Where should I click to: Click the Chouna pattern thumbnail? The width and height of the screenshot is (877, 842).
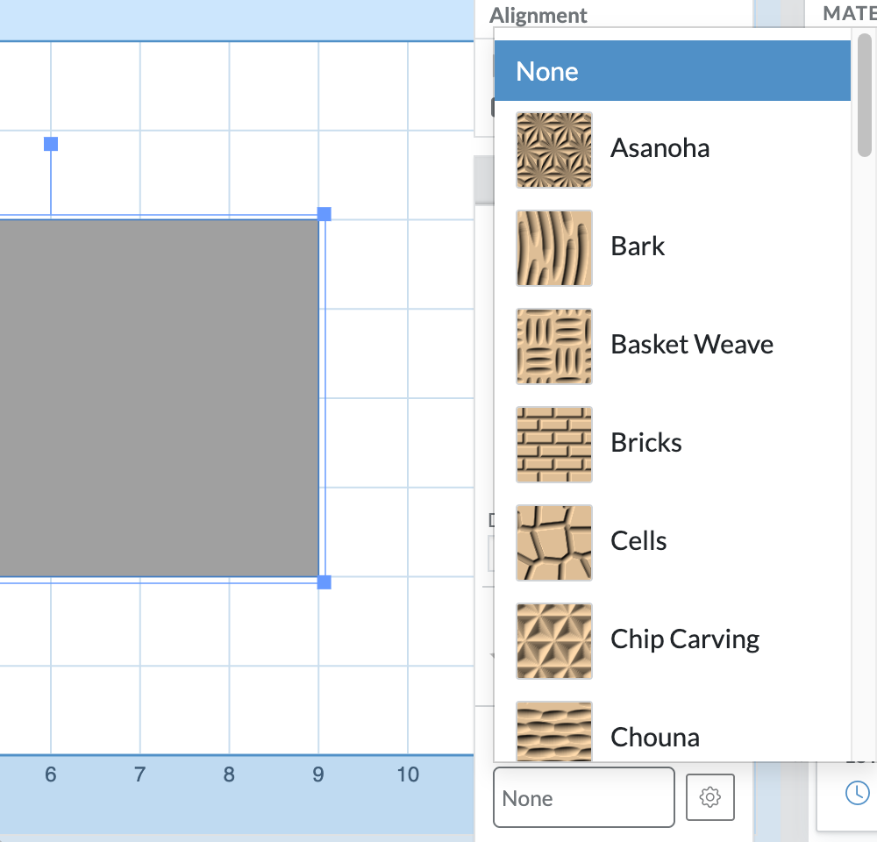(553, 731)
